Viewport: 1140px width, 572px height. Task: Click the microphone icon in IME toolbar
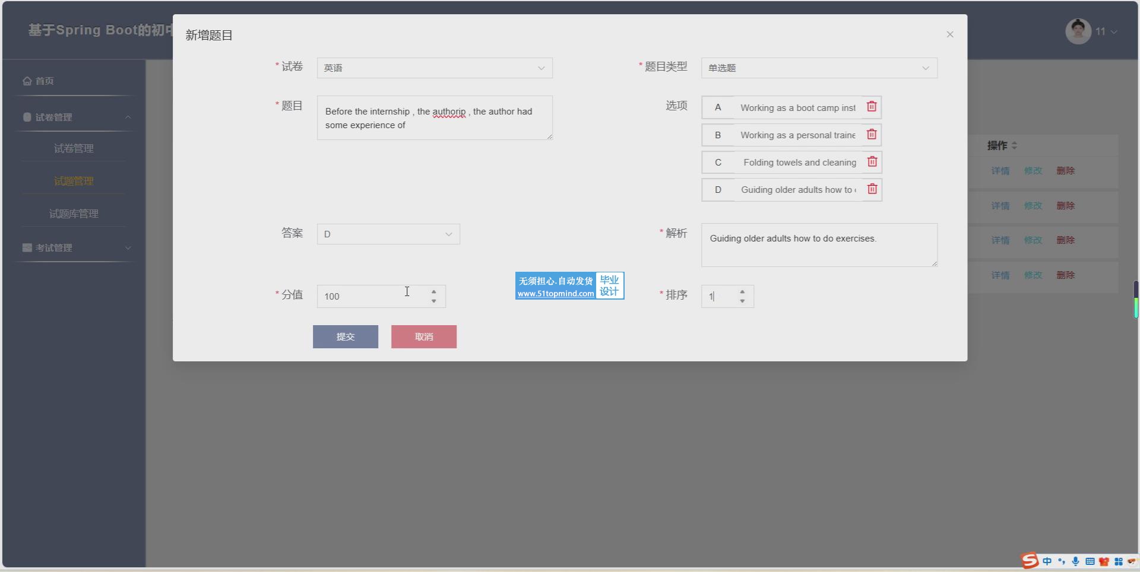tap(1075, 561)
